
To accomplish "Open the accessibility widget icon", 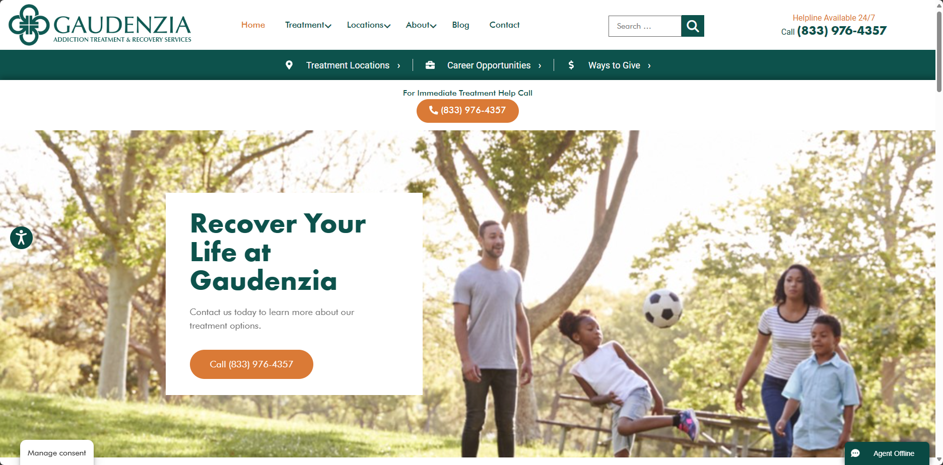I will pos(21,238).
